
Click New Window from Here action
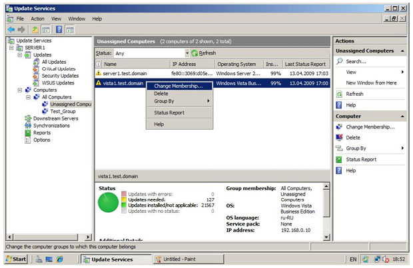tap(371, 82)
